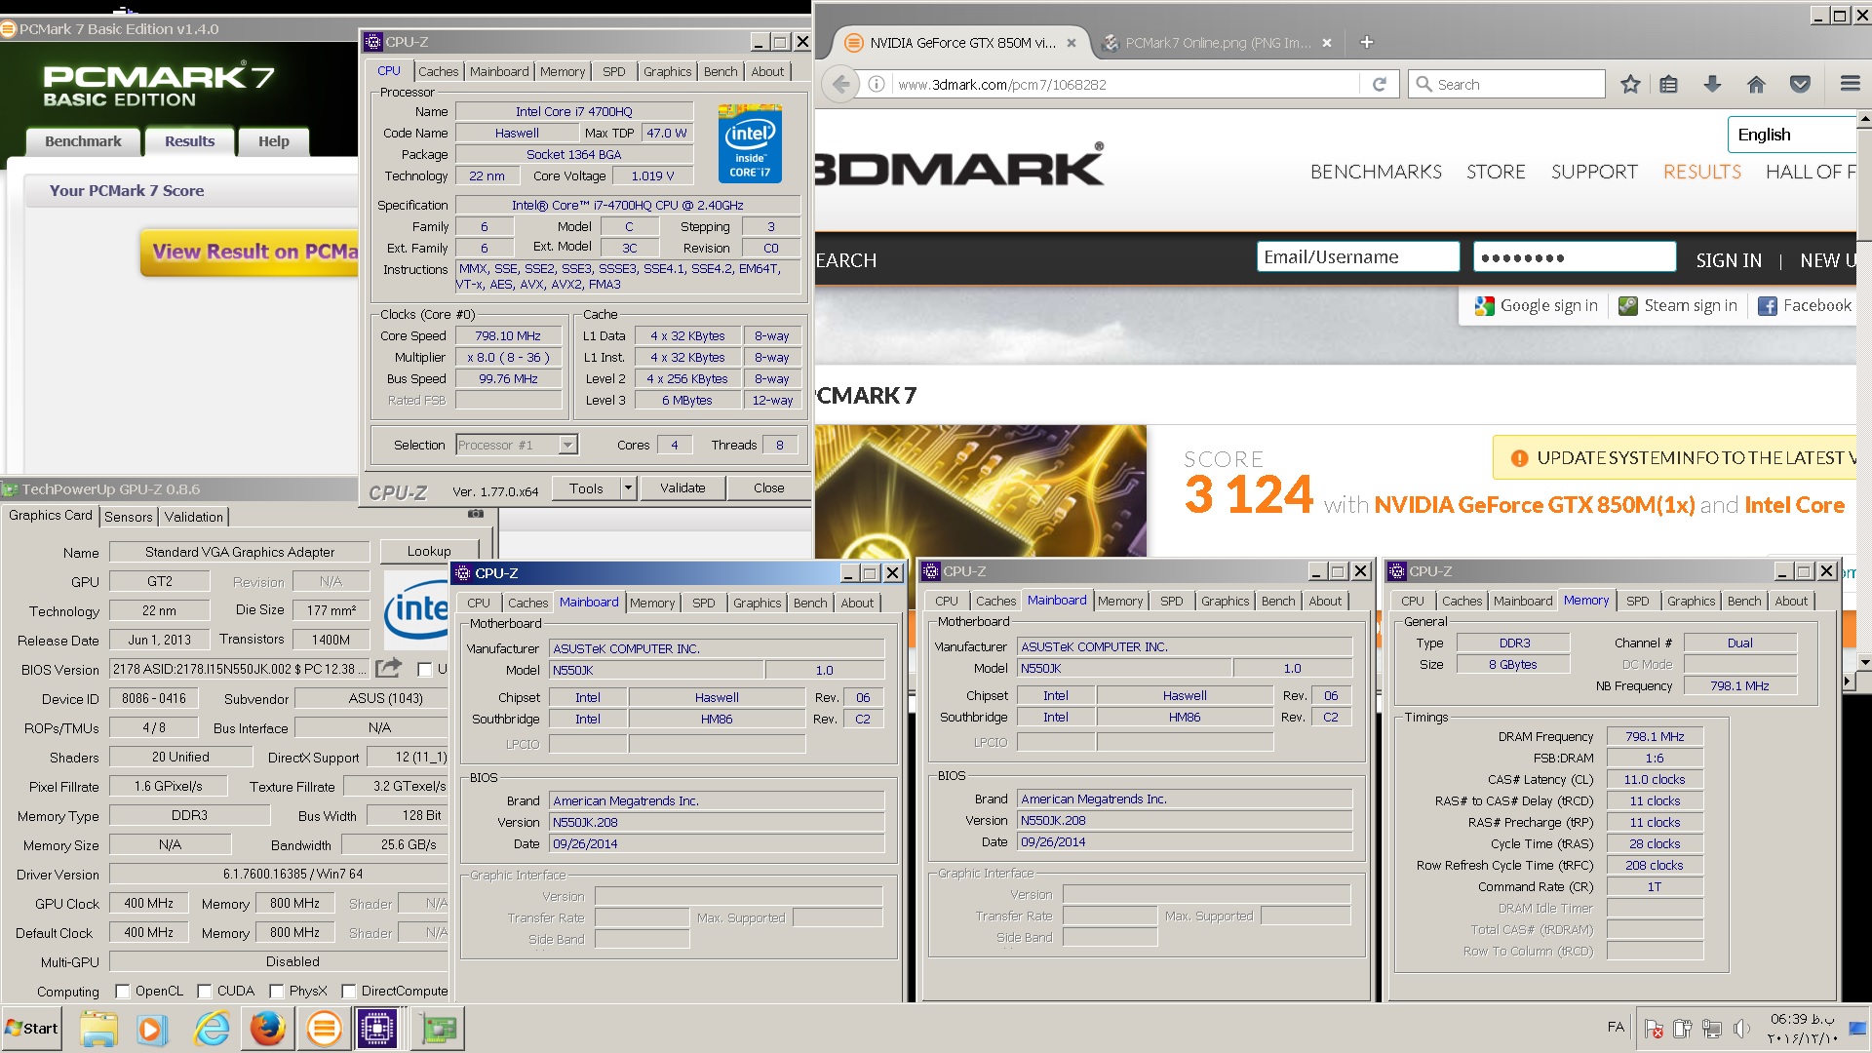
Task: Click Steam sign in link
Action: [x=1677, y=306]
